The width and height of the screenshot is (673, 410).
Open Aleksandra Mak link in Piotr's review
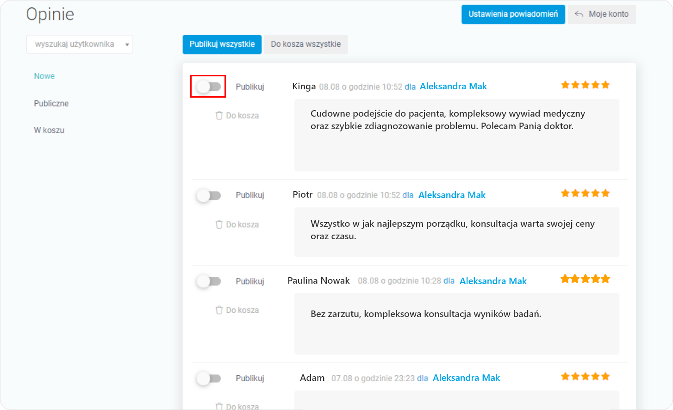(452, 195)
